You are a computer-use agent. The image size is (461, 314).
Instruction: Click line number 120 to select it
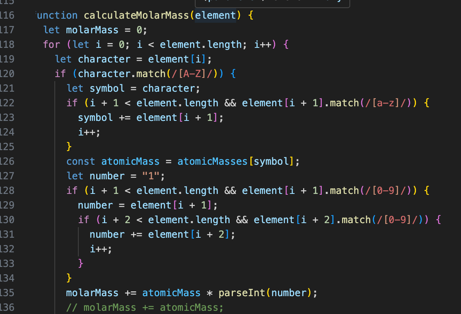(8, 73)
